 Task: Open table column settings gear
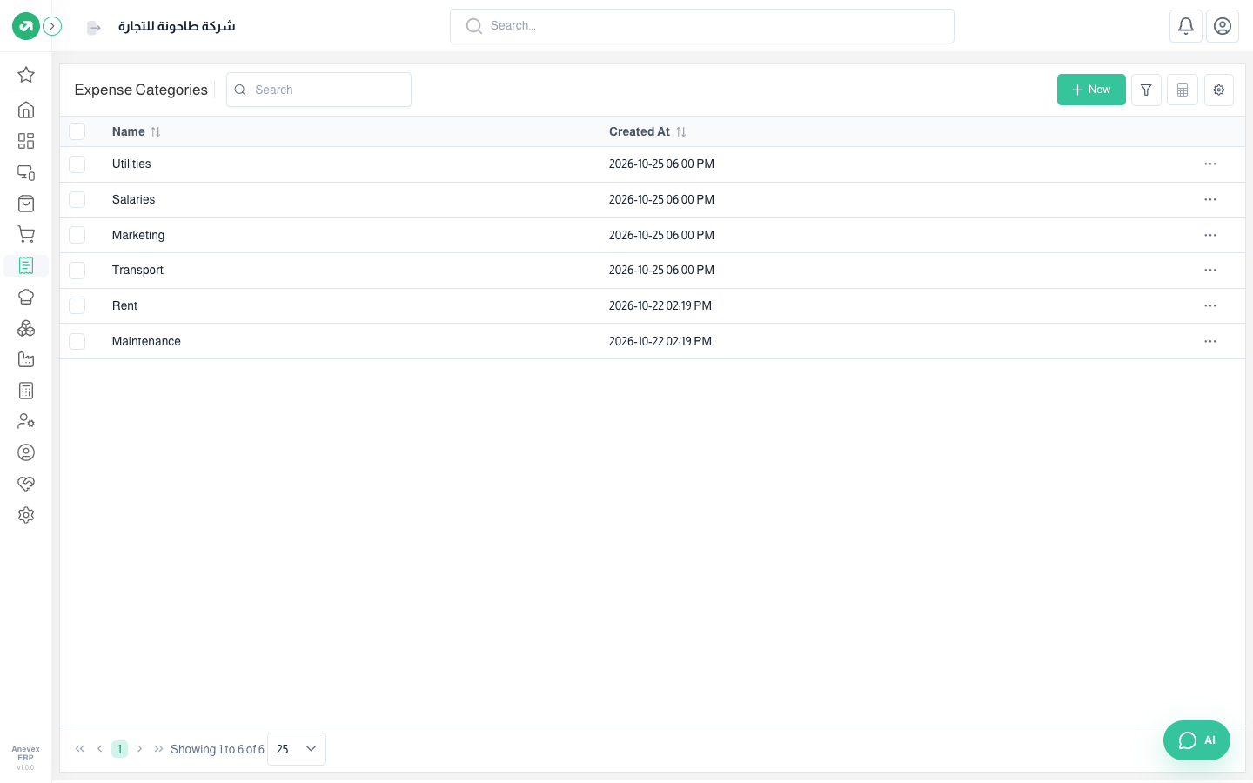[1219, 90]
